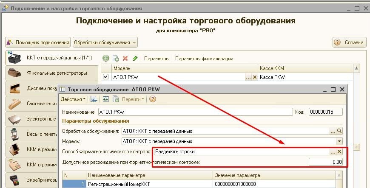This screenshot has width=370, height=188.
Task: Click the find in list toolbar icon
Action: pos(94,99)
